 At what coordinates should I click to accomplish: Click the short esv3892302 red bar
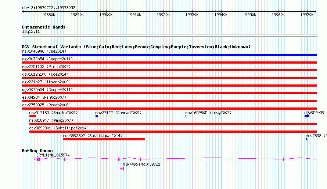104,139
